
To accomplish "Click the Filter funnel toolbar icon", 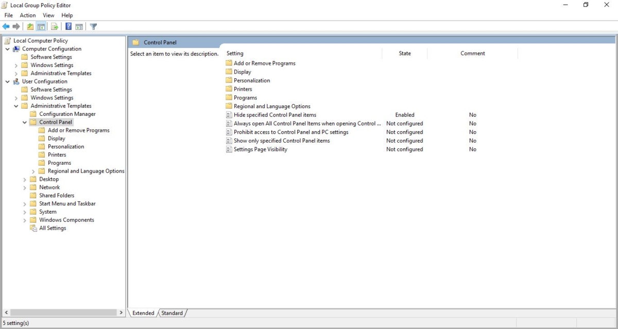I will click(93, 26).
